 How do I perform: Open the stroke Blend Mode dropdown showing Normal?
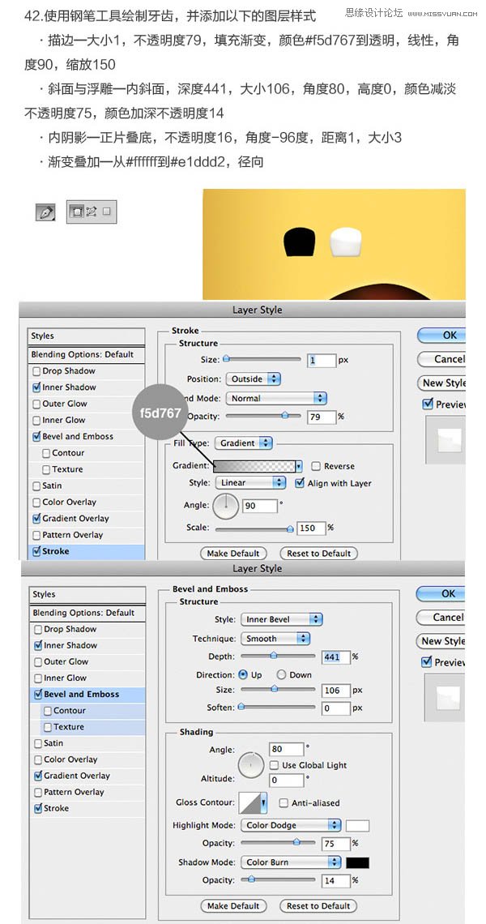click(x=276, y=398)
